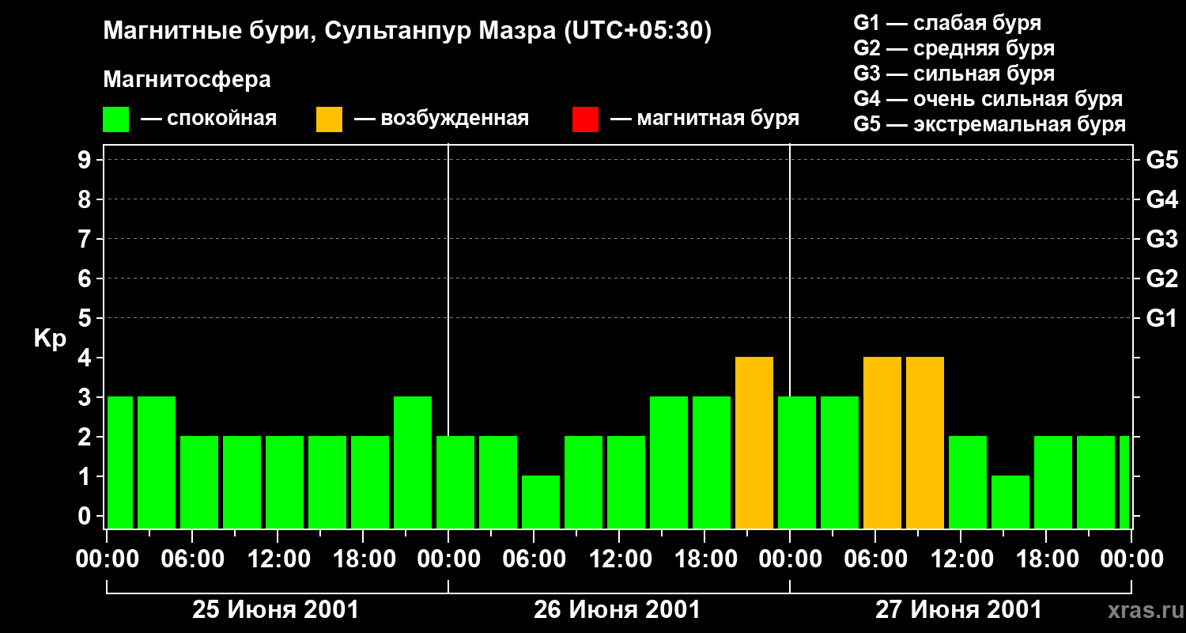1186x633 pixels.
Task: Click the G1 label on the right axis
Action: coord(1161,318)
